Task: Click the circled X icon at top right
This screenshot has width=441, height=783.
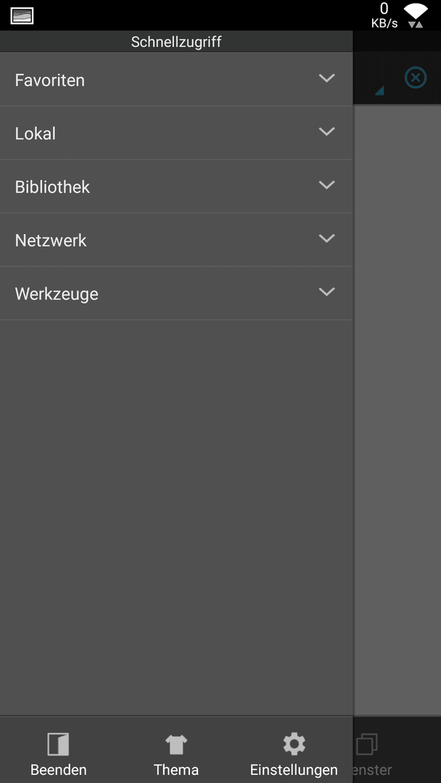Action: [416, 78]
